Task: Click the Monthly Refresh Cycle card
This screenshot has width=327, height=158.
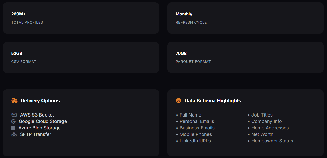Action: point(246,18)
